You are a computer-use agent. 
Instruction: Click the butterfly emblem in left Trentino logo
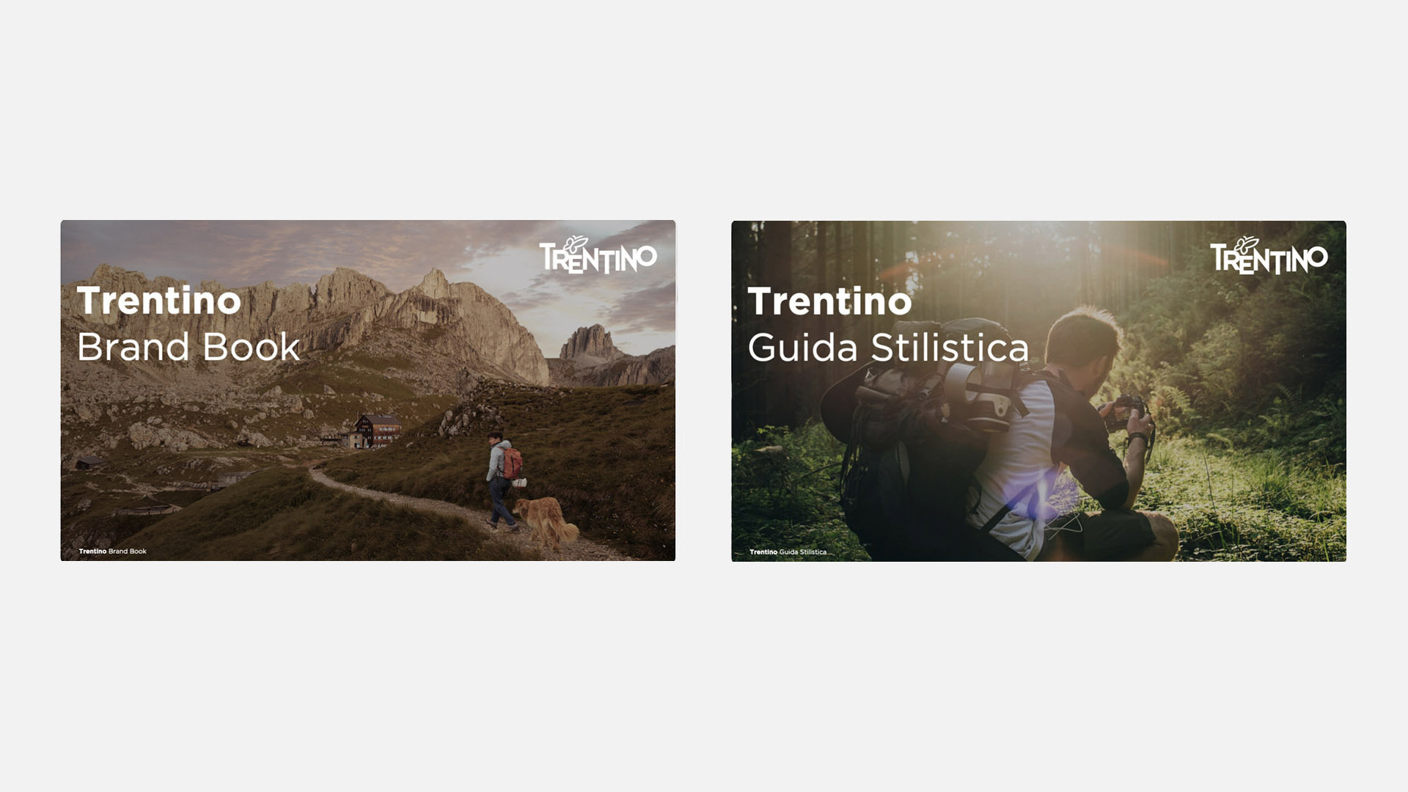576,244
